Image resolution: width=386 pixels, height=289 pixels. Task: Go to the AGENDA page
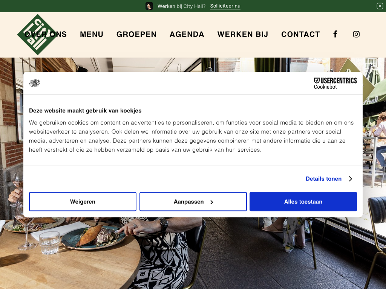187,34
